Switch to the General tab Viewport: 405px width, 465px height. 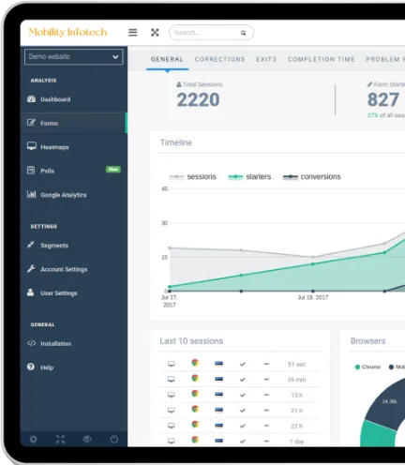pos(167,59)
